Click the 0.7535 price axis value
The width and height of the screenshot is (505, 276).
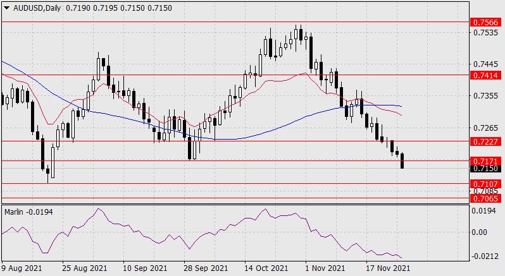[x=485, y=32]
